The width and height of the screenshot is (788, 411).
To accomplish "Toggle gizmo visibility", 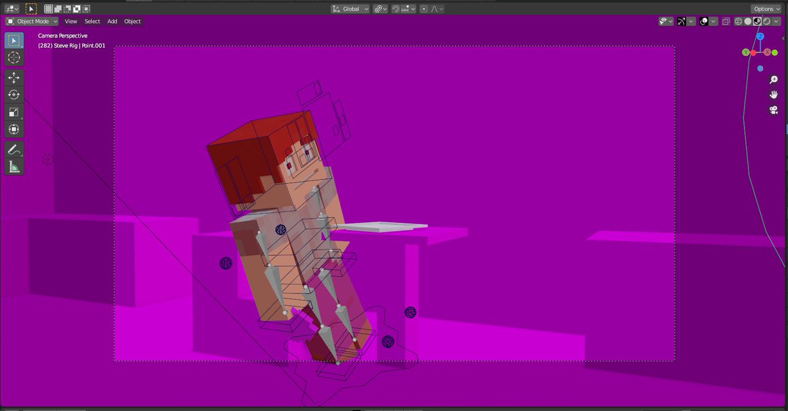I will click(682, 21).
